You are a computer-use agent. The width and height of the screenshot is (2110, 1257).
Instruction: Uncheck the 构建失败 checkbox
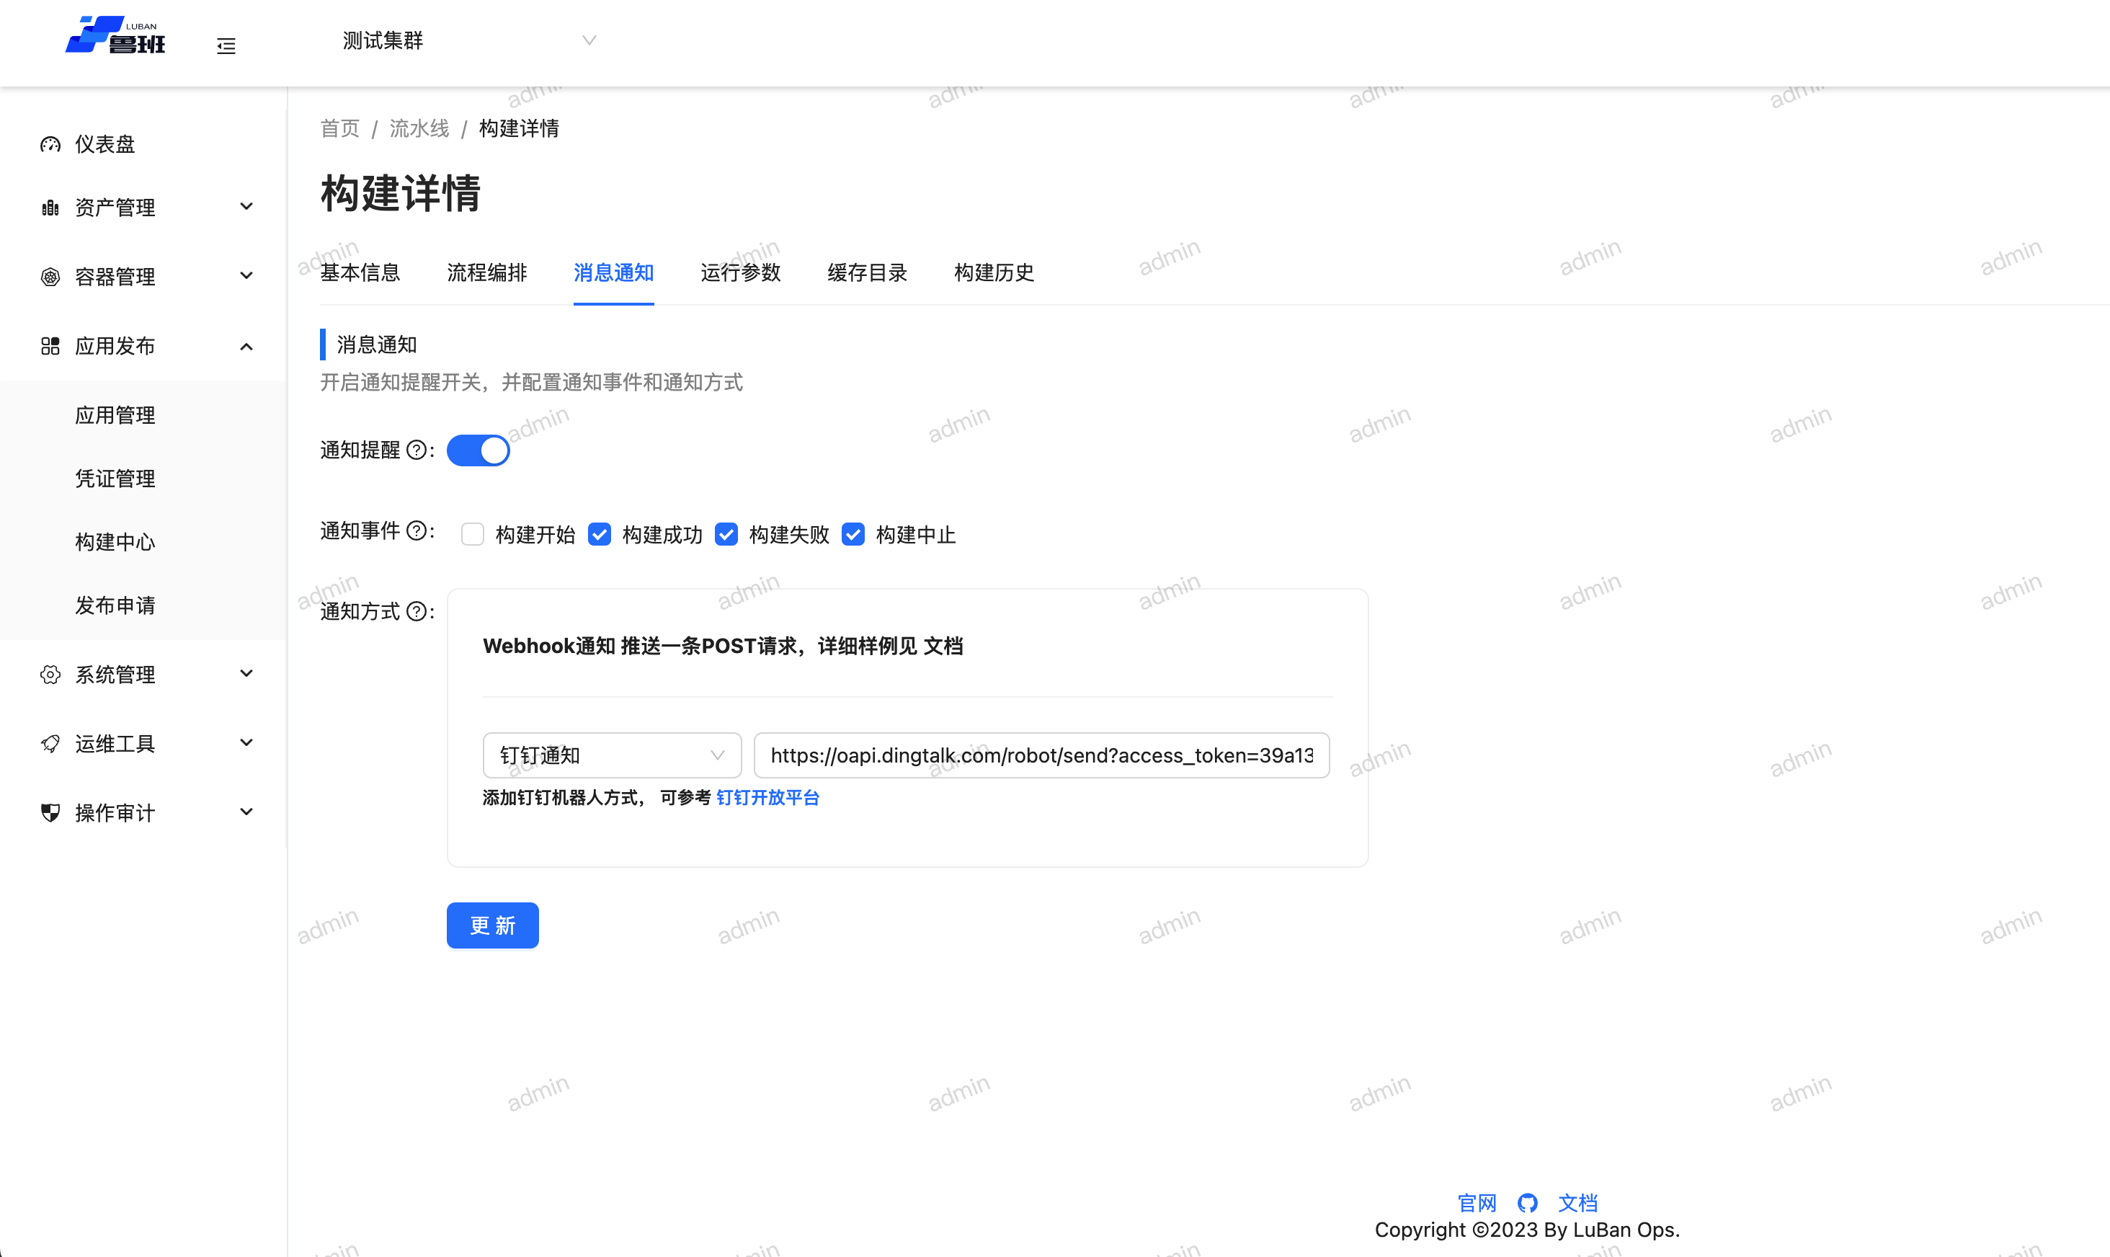point(726,535)
